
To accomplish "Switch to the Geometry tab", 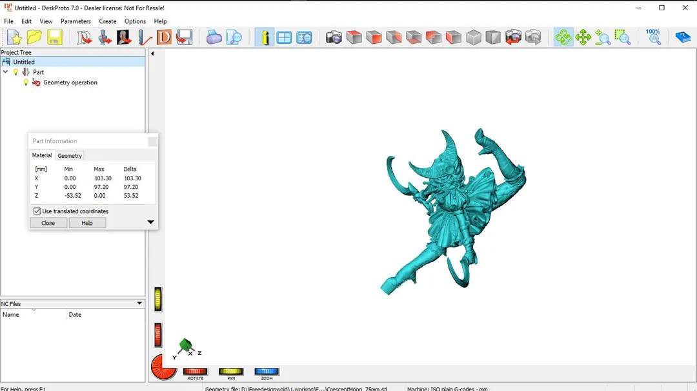I will (x=70, y=156).
